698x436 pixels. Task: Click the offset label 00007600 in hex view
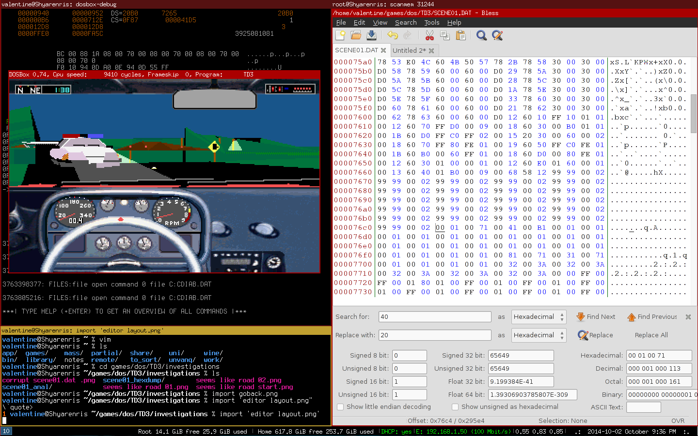click(353, 117)
